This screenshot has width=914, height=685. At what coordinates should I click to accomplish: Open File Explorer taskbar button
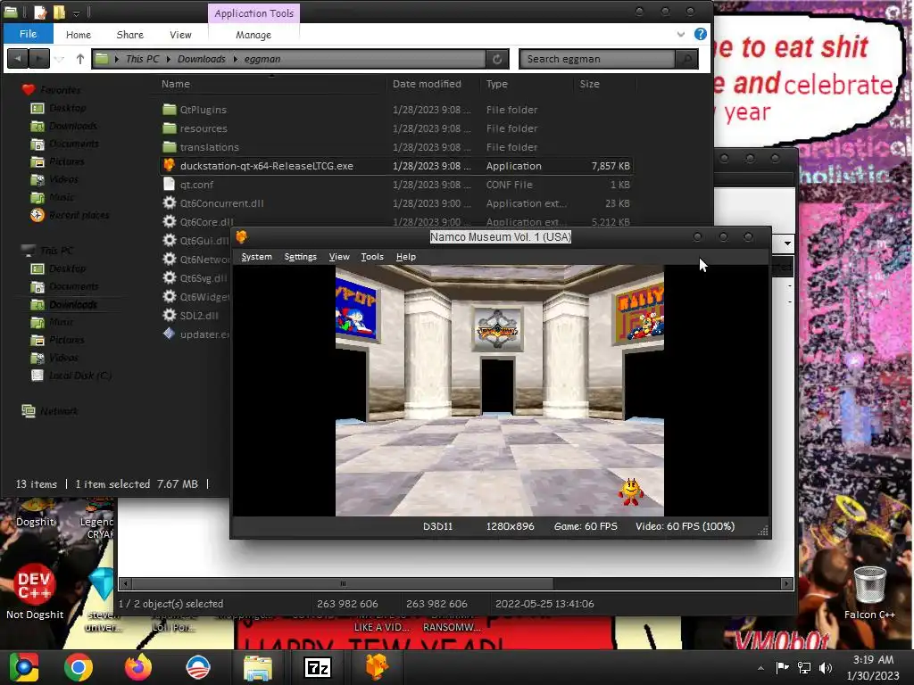pyautogui.click(x=258, y=667)
